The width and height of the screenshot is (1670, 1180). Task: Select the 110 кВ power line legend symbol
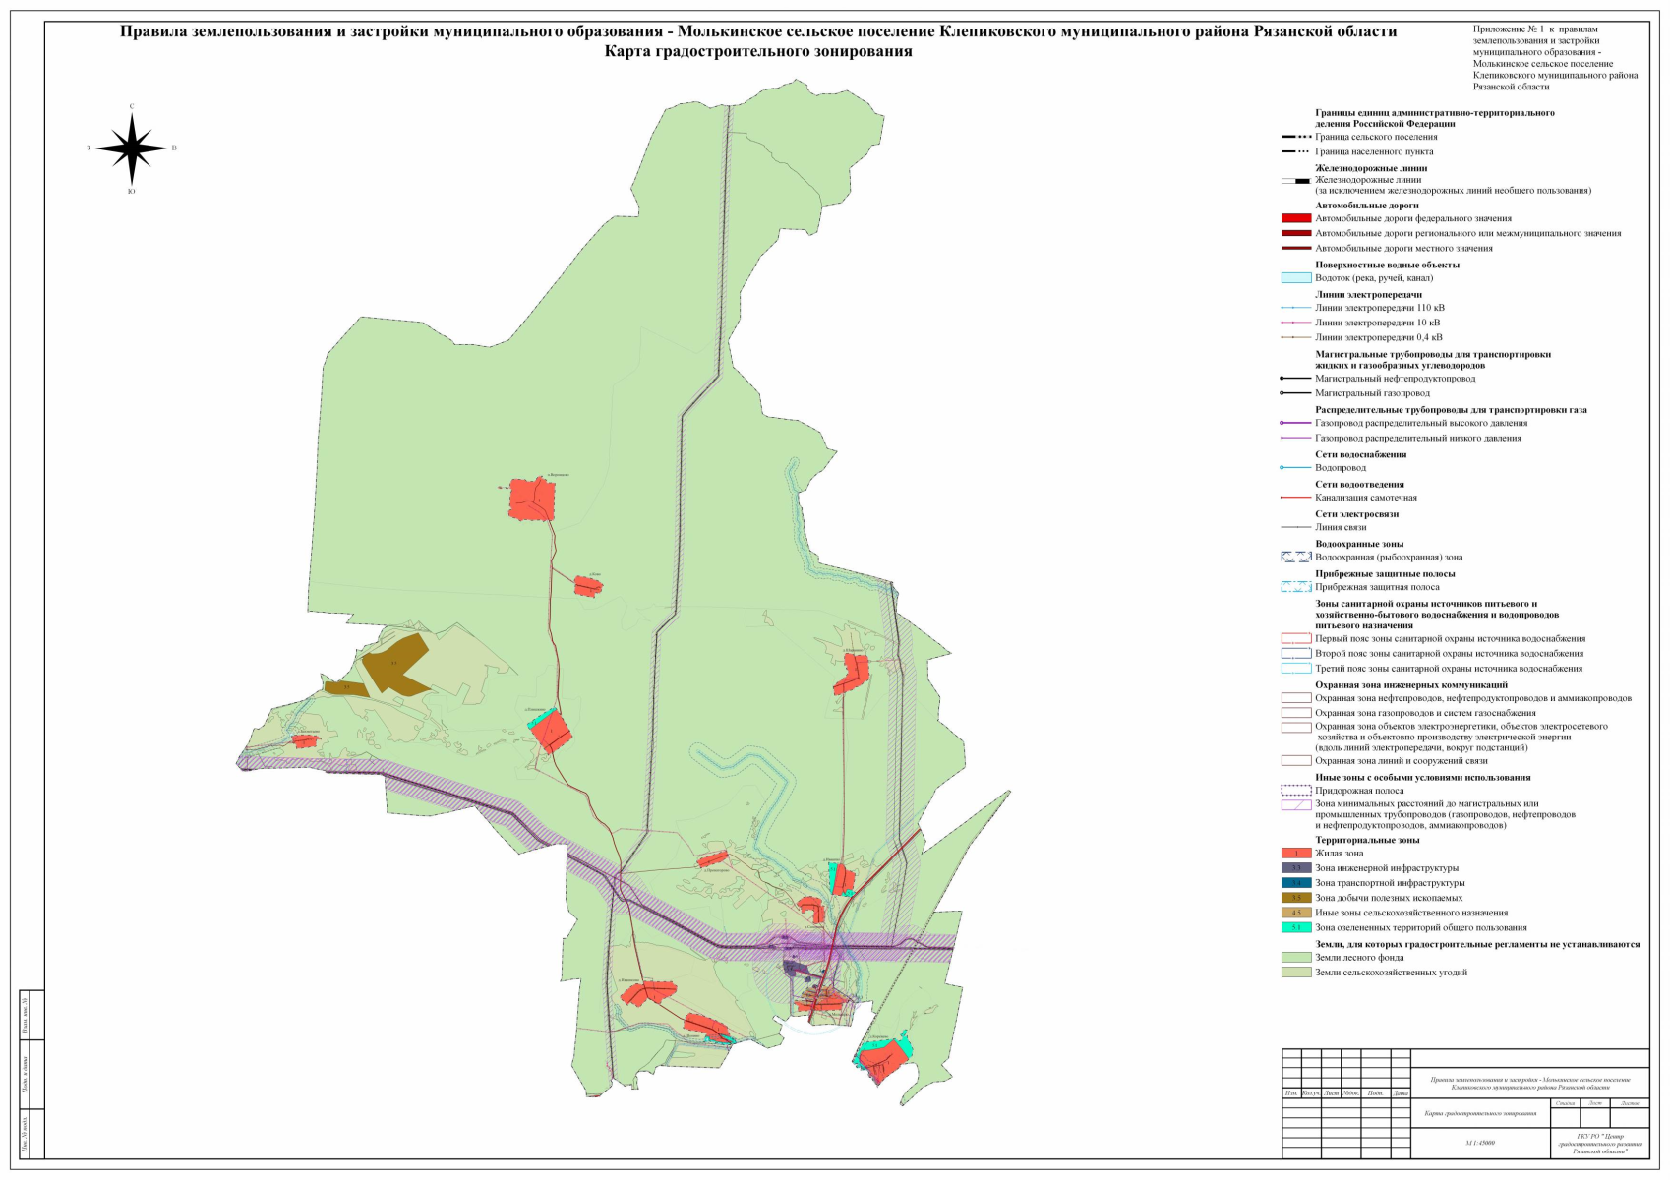tap(1295, 308)
